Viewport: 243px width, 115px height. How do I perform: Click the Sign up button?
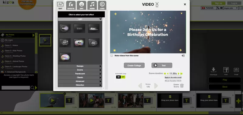(x=218, y=3)
